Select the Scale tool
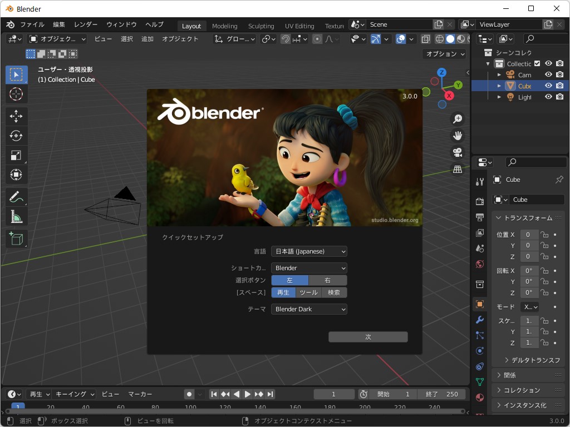 [16, 155]
